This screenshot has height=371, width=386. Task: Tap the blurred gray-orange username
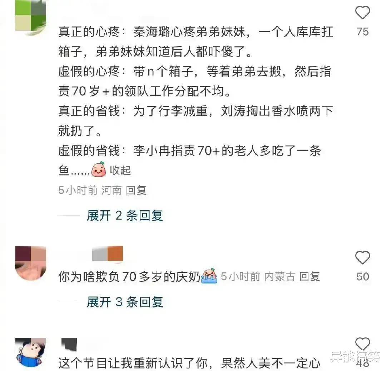point(108,254)
